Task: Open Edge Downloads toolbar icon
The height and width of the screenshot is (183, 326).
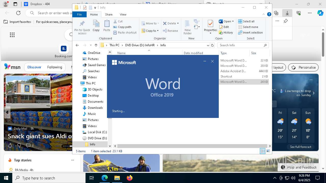Action: tap(287, 13)
